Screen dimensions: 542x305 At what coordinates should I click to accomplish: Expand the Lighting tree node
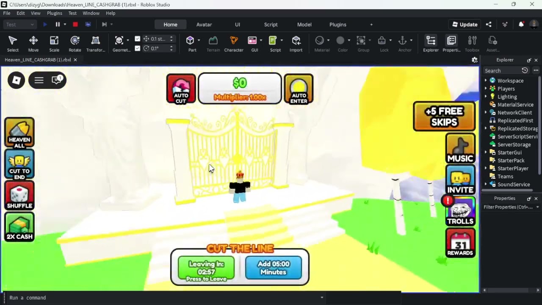click(x=486, y=97)
